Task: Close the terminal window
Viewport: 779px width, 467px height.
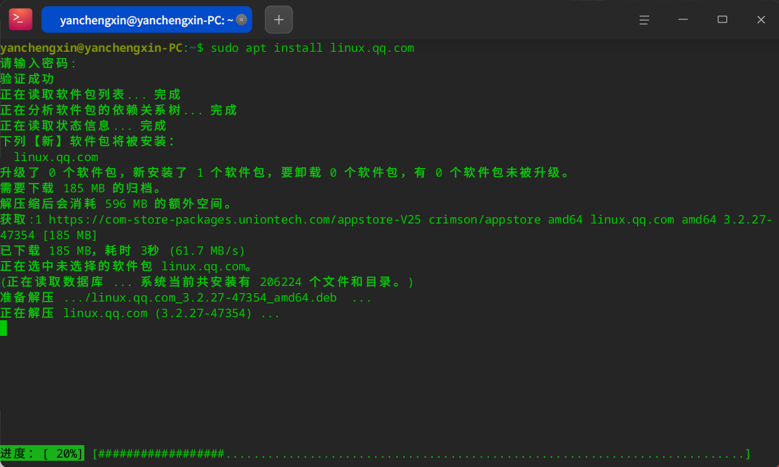Action: [761, 20]
